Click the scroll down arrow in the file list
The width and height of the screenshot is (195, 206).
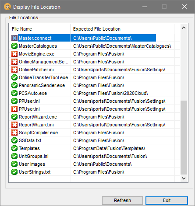click(x=184, y=178)
